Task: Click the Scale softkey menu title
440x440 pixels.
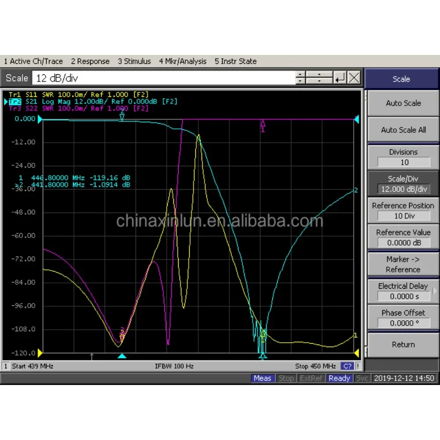Action: click(401, 79)
